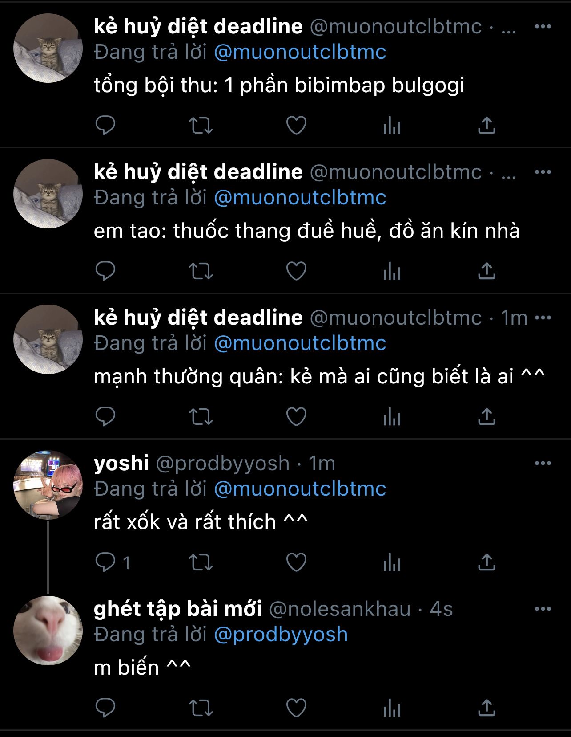Open @prodbyyosh mention link in last reply

(281, 635)
